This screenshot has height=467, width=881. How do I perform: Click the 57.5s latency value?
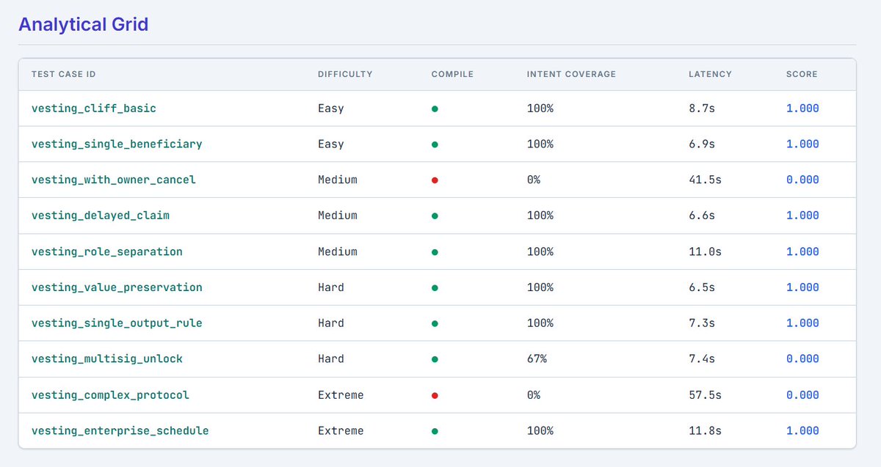coord(706,395)
